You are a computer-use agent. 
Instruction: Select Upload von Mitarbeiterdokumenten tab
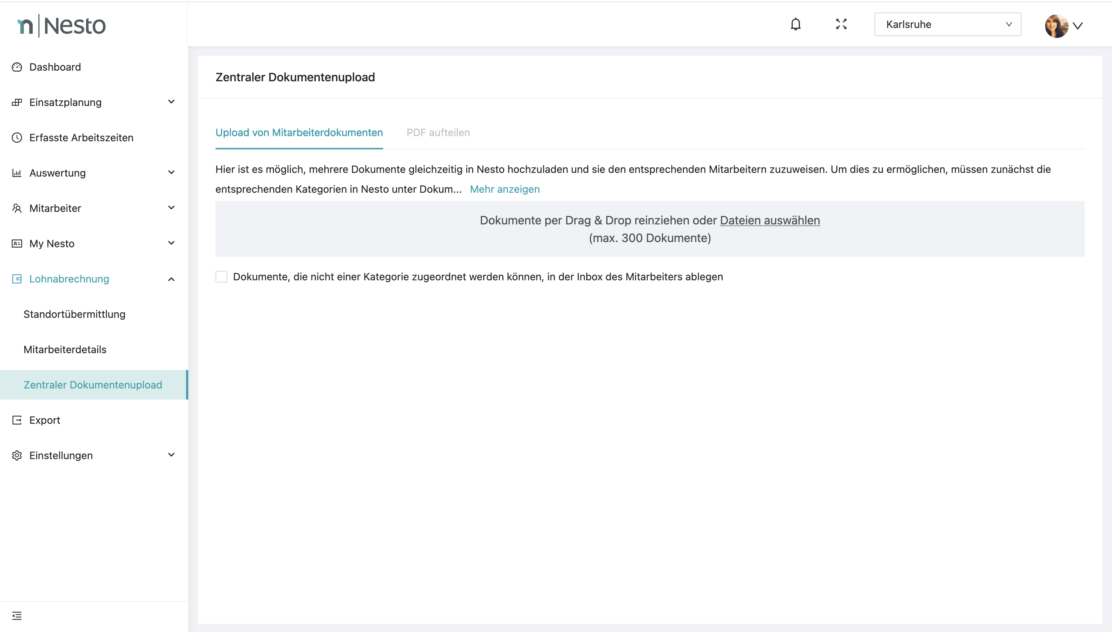point(299,133)
